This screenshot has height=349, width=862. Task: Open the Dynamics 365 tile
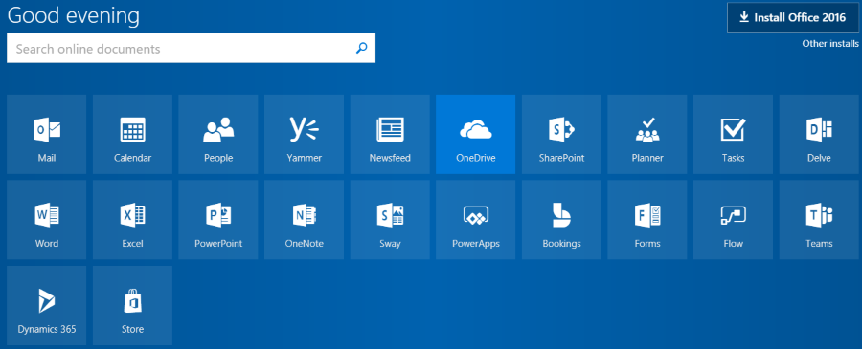click(x=47, y=305)
